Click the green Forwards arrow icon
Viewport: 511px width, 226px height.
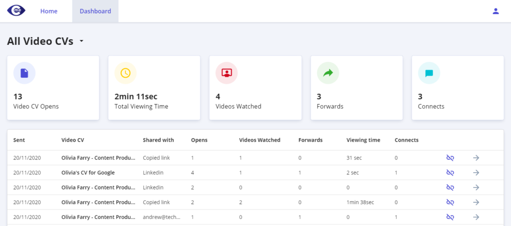click(x=328, y=73)
